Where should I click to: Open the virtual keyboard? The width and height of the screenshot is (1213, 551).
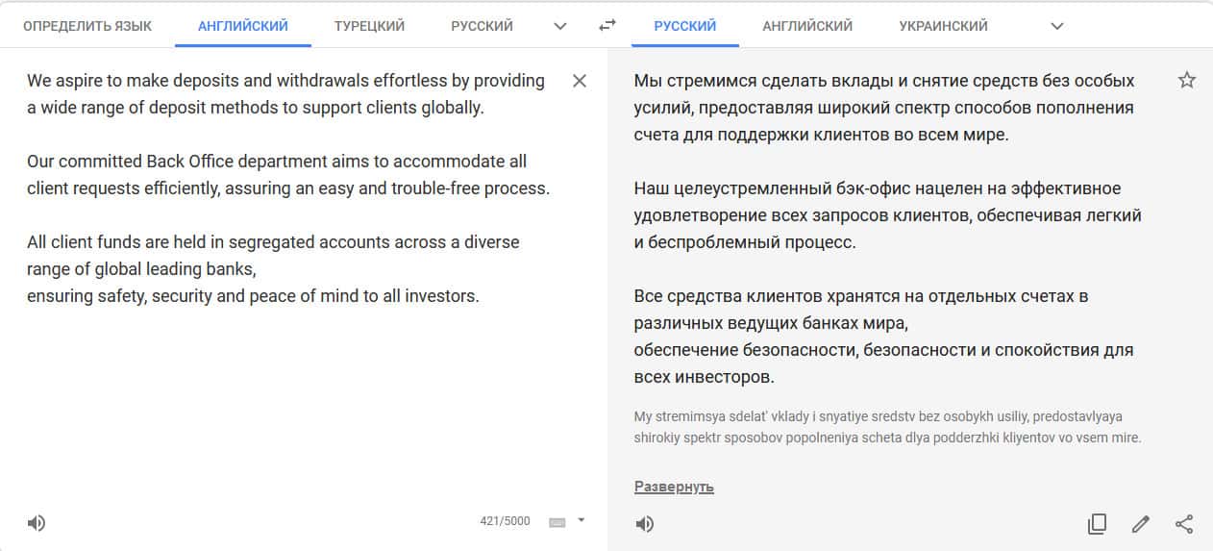point(557,522)
